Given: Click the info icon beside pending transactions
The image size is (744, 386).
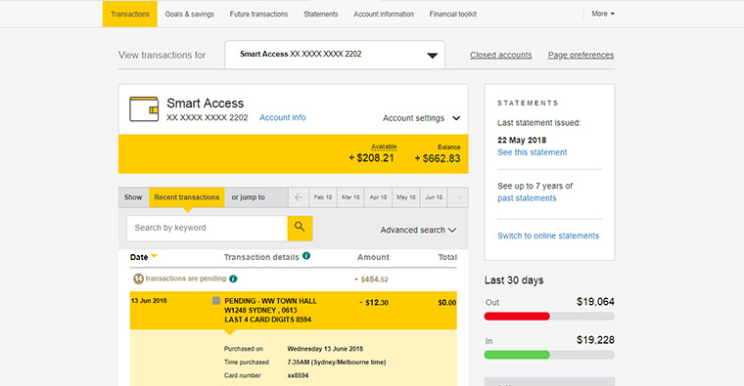Looking at the screenshot, I should click(x=233, y=279).
